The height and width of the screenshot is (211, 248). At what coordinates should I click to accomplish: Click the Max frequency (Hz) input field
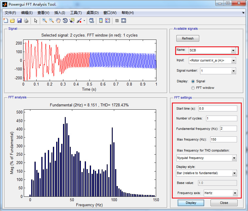pyautogui.click(x=223, y=139)
